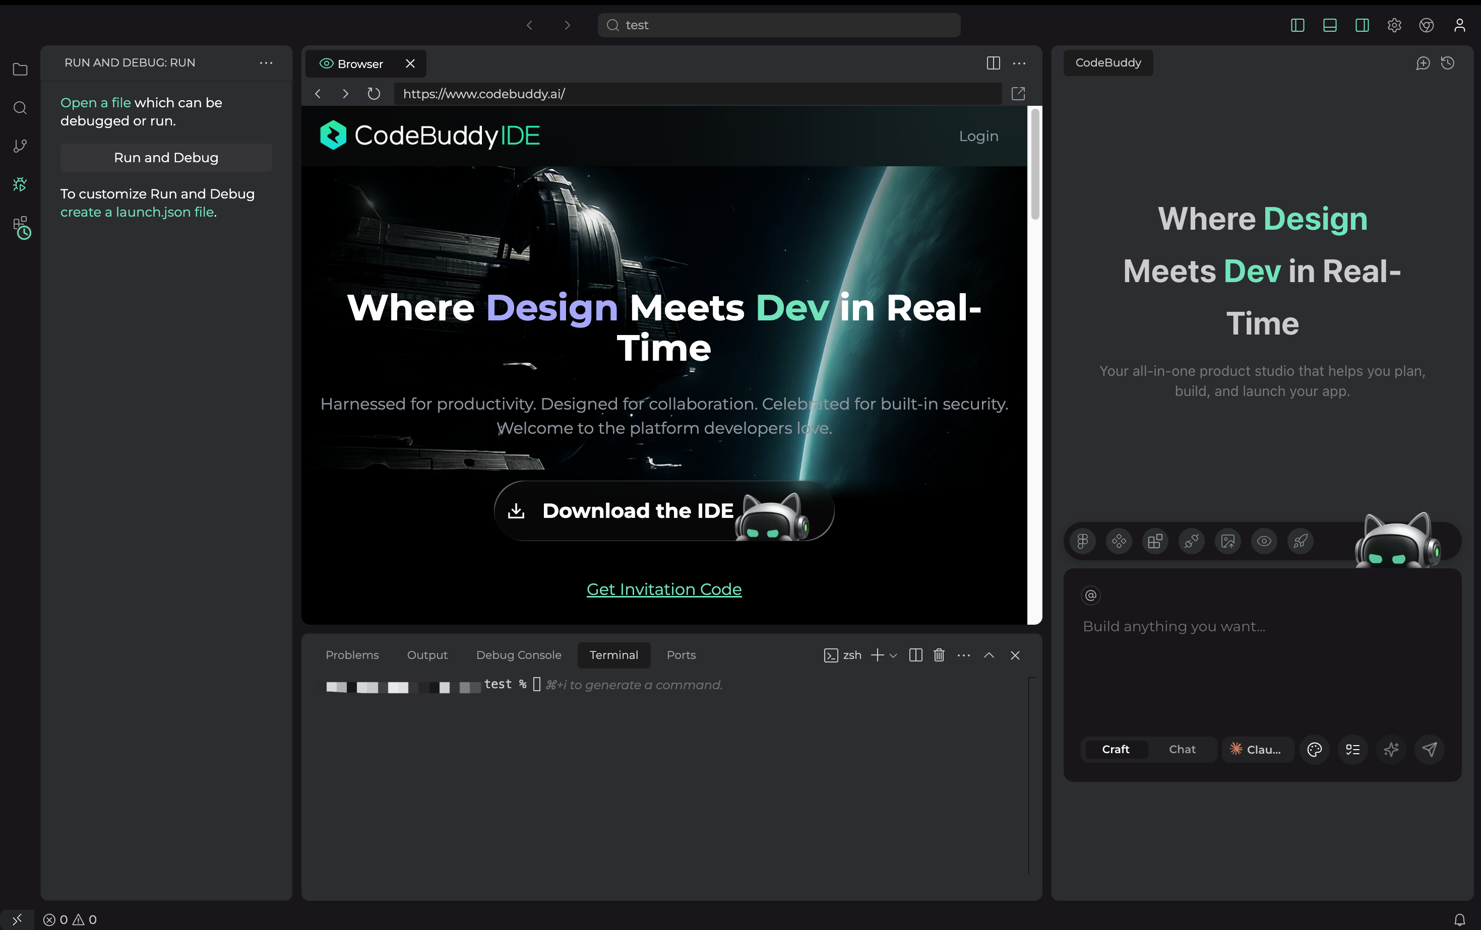Click the grid blocks icon in CodeBuddy toolbar
The width and height of the screenshot is (1481, 930).
[1155, 541]
